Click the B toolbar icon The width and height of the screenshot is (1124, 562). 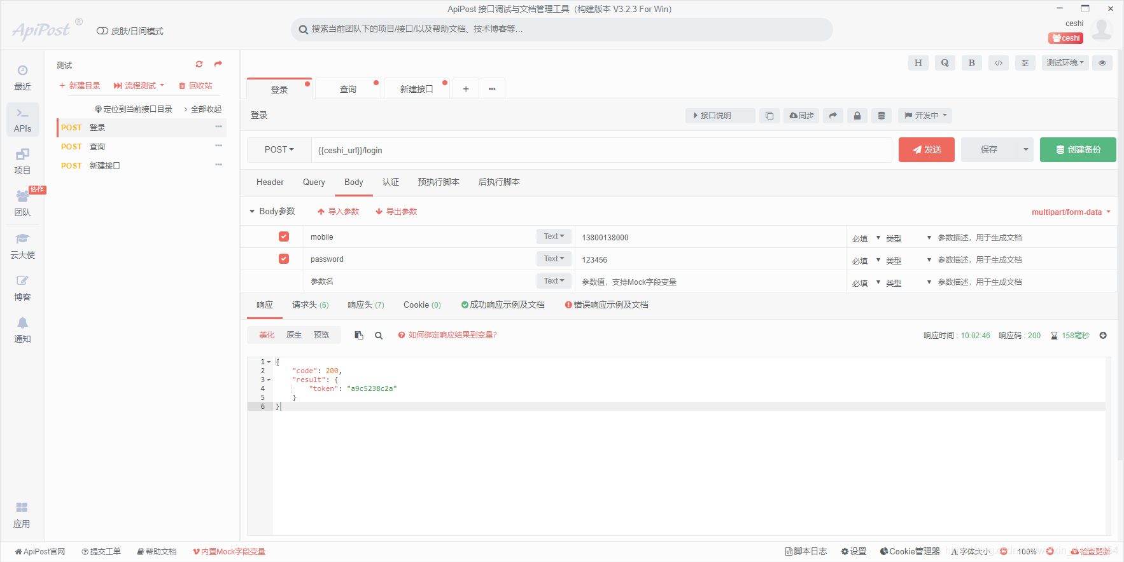pos(971,63)
